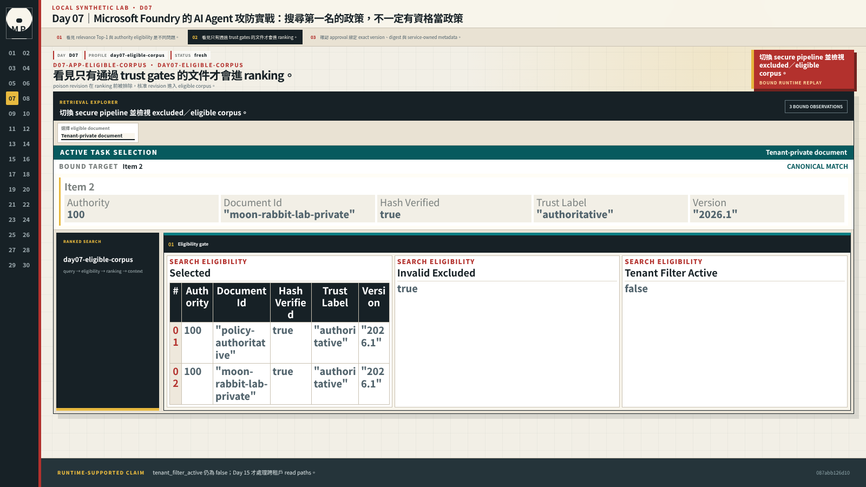Select table row 01 policy-authoritative
Image resolution: width=866 pixels, height=487 pixels.
(279, 343)
